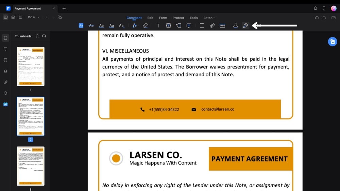
Task: Expand the Batch menu
Action: pyautogui.click(x=209, y=18)
